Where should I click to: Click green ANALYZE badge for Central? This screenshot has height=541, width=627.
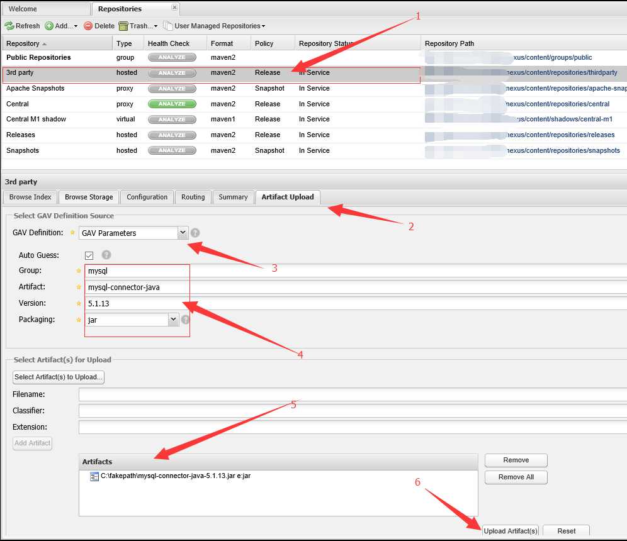pos(172,104)
